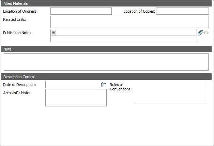This screenshot has width=214, height=146.
Task: Open the Date of Description calendar picker
Action: pos(104,85)
